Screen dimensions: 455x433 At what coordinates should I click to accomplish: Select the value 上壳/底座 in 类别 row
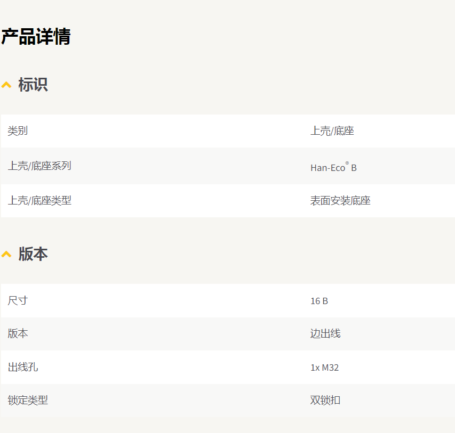tap(332, 130)
